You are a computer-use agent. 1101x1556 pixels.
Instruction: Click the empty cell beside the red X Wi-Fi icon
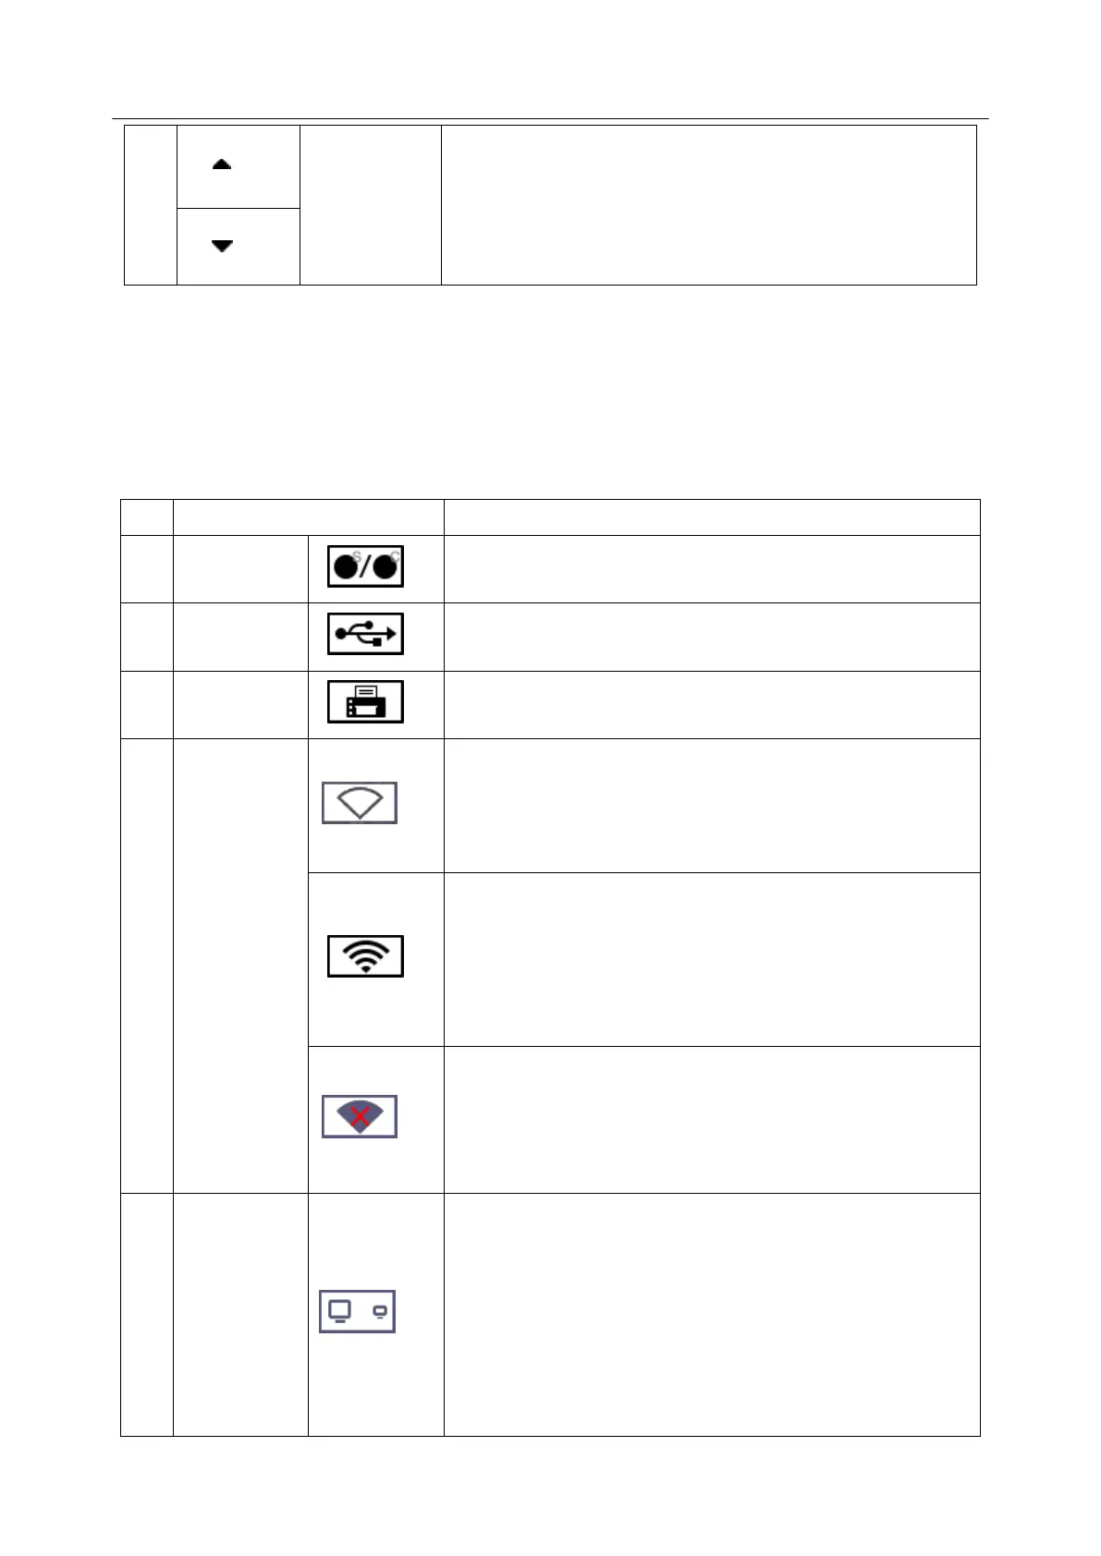tap(712, 1119)
